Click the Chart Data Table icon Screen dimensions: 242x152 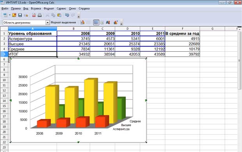pyautogui.click(x=89, y=23)
